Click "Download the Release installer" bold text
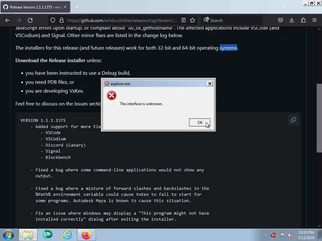This screenshot has height=241, width=322. click(50, 61)
